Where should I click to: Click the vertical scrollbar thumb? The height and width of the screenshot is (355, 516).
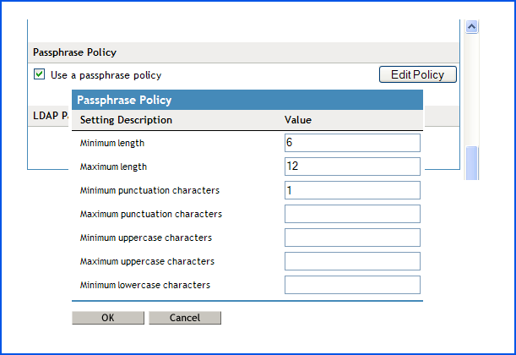tap(472, 162)
